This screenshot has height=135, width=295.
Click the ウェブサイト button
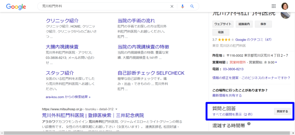coord(223,24)
